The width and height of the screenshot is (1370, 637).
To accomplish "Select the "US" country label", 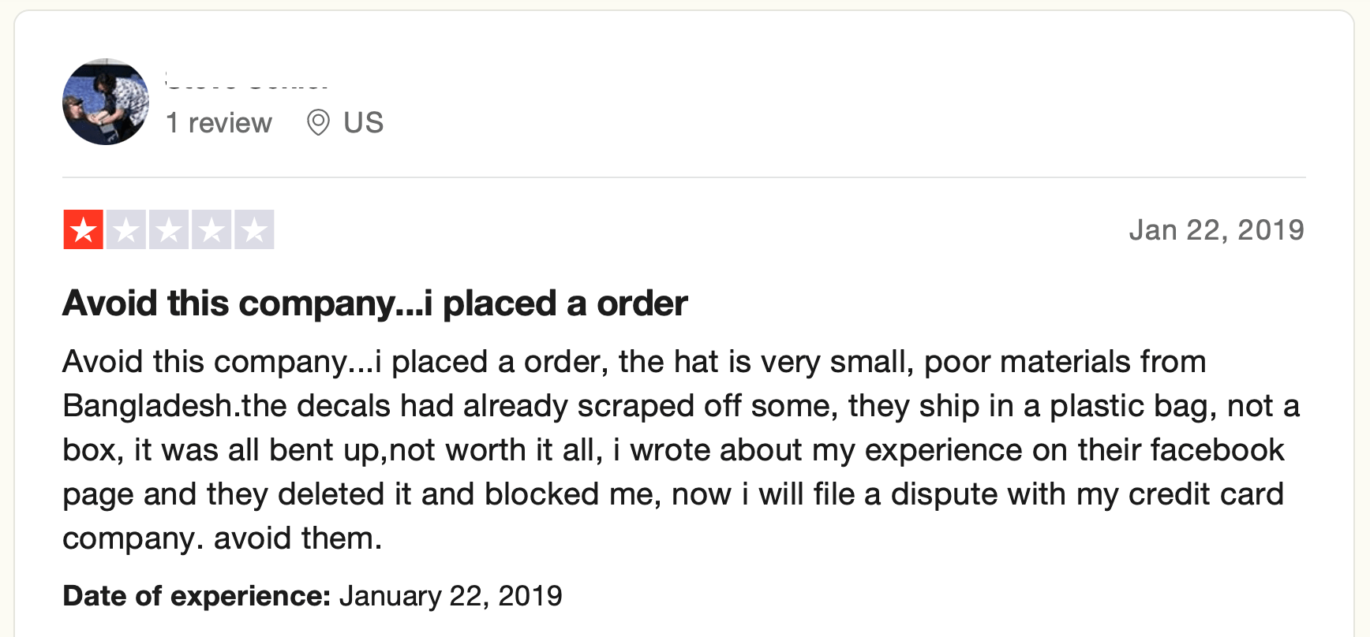I will click(x=363, y=123).
